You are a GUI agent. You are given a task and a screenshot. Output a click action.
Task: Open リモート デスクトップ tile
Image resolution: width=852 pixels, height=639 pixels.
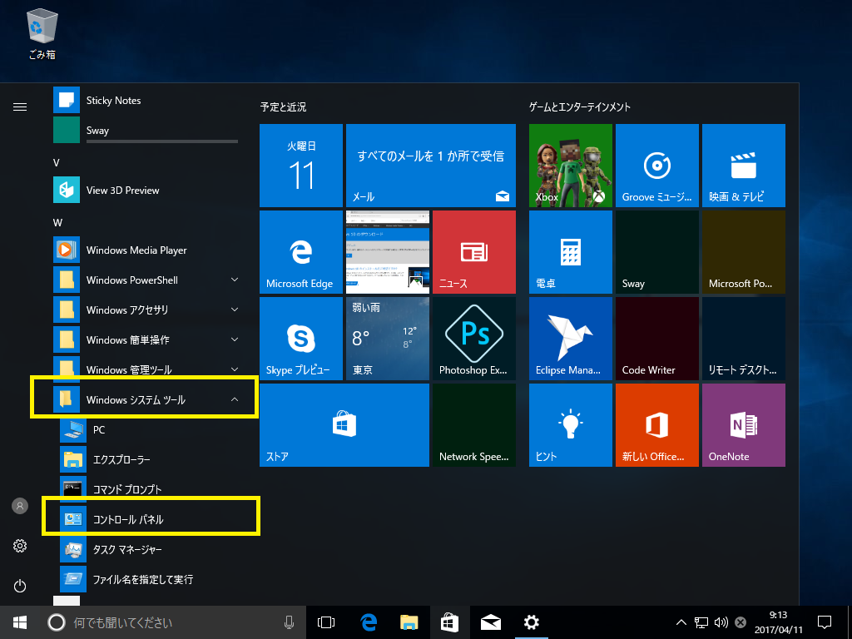(x=744, y=339)
